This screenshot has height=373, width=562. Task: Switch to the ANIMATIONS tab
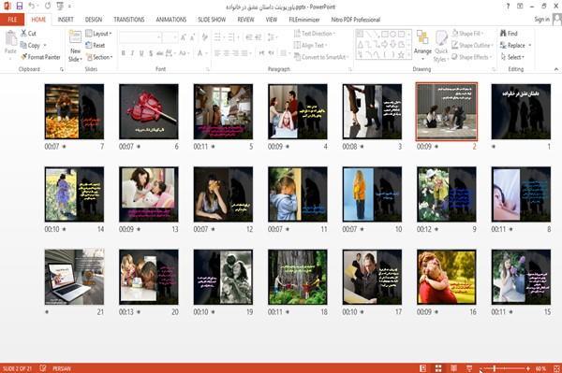click(x=171, y=20)
